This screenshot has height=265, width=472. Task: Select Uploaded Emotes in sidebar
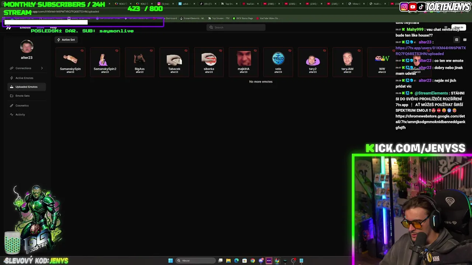(x=27, y=87)
